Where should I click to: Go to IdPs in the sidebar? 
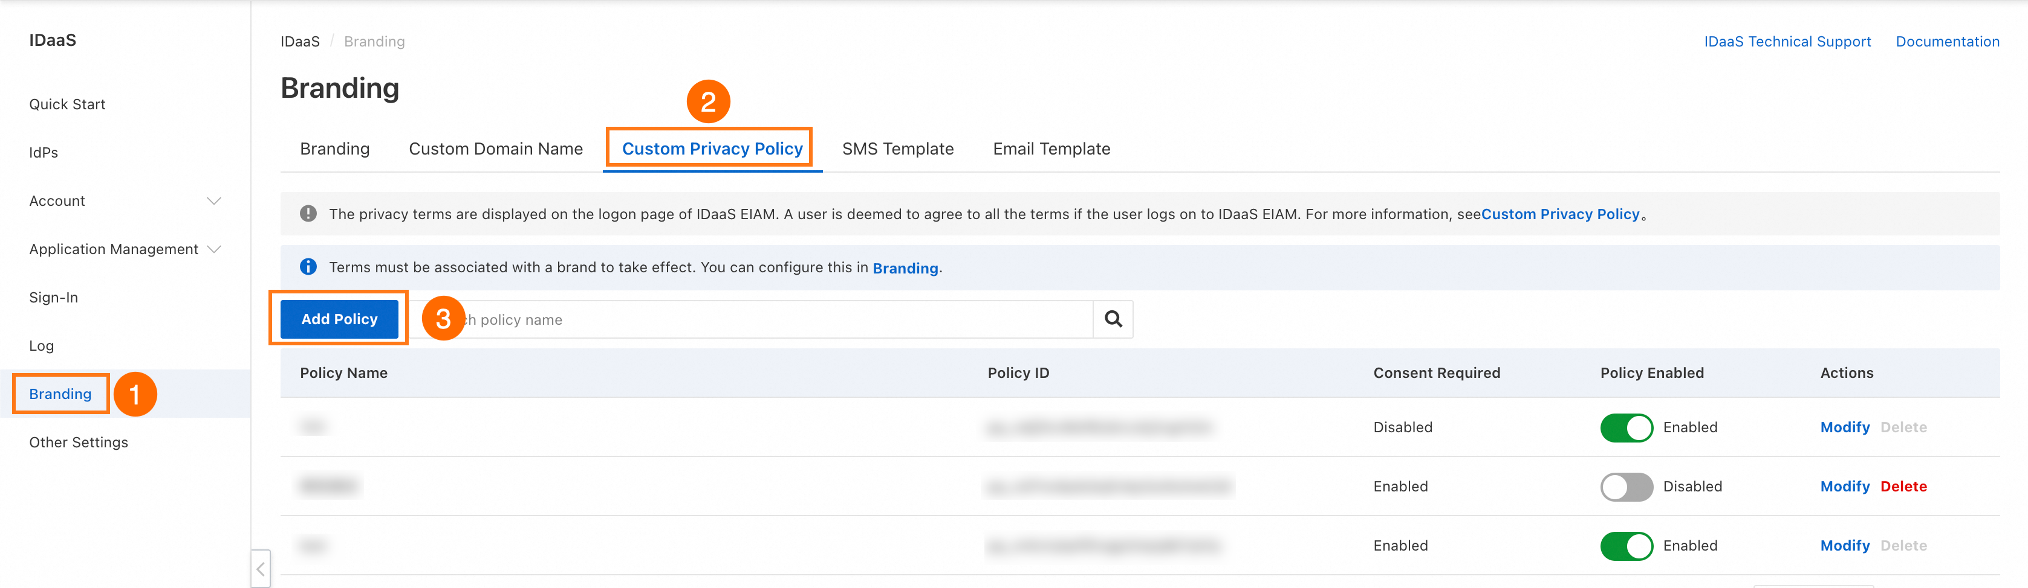pos(44,153)
